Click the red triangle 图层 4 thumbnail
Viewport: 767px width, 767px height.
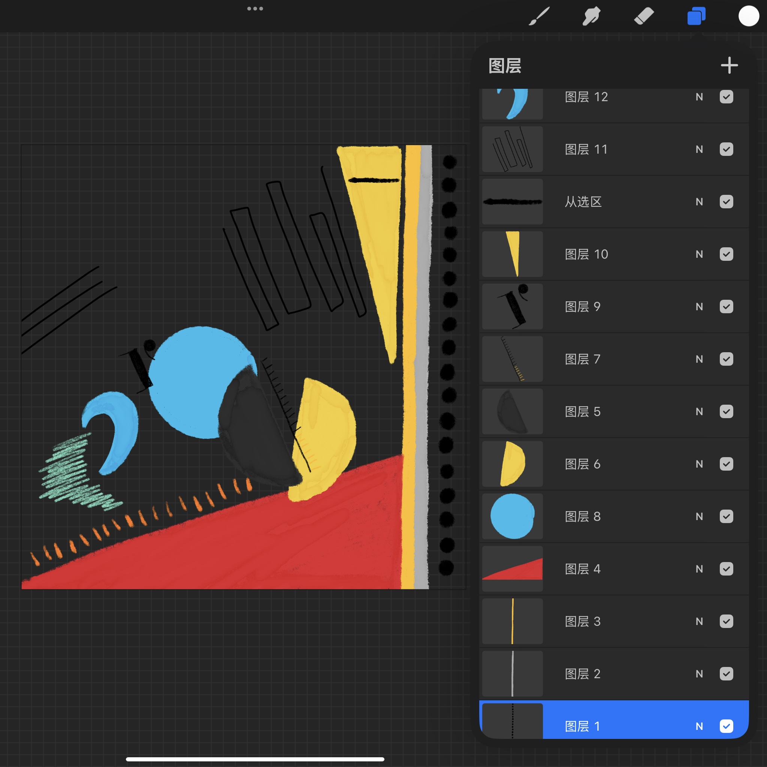coord(512,569)
